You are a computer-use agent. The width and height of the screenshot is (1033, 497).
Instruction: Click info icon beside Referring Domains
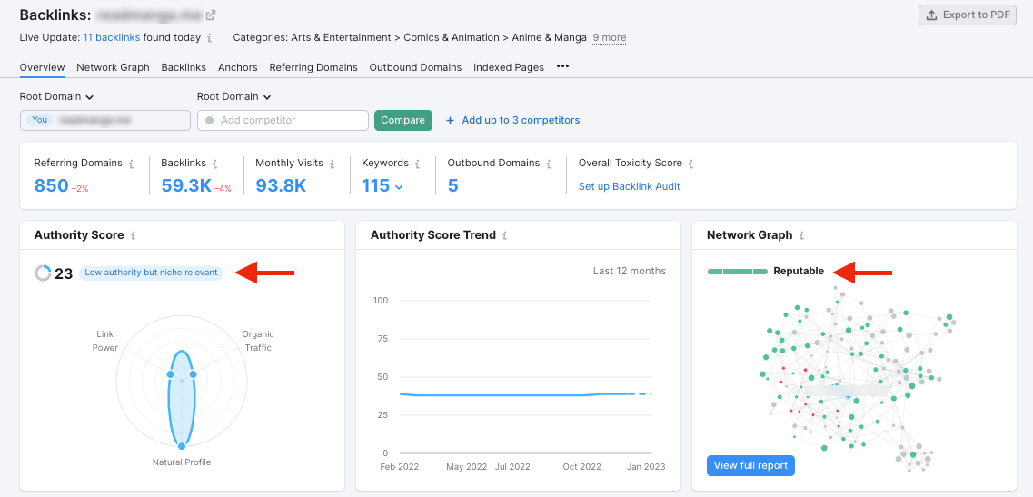pos(132,164)
